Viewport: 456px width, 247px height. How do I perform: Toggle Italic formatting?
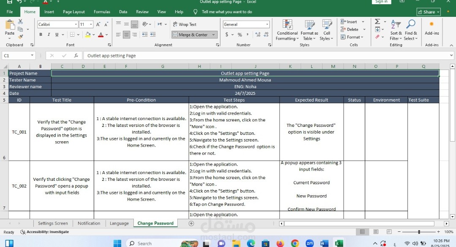click(49, 35)
